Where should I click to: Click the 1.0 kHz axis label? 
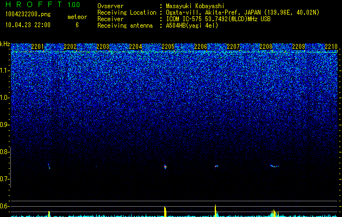(x=5, y=98)
